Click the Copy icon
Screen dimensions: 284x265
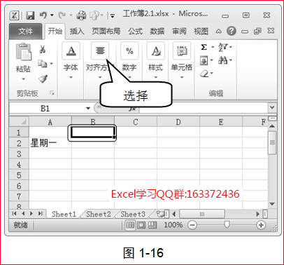tap(43, 64)
